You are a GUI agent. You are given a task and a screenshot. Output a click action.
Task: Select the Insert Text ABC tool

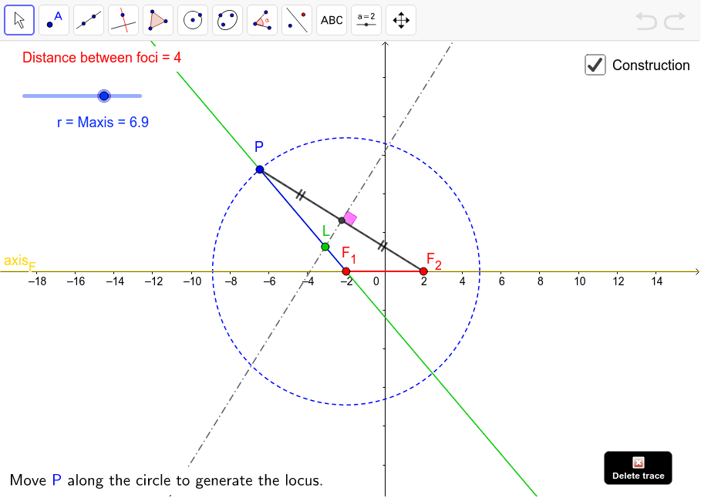[x=332, y=20]
